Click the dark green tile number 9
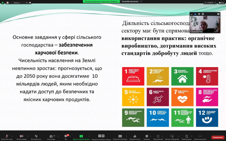Image resolution: width=226 pixels, height=141 pixels. tap(133, 118)
